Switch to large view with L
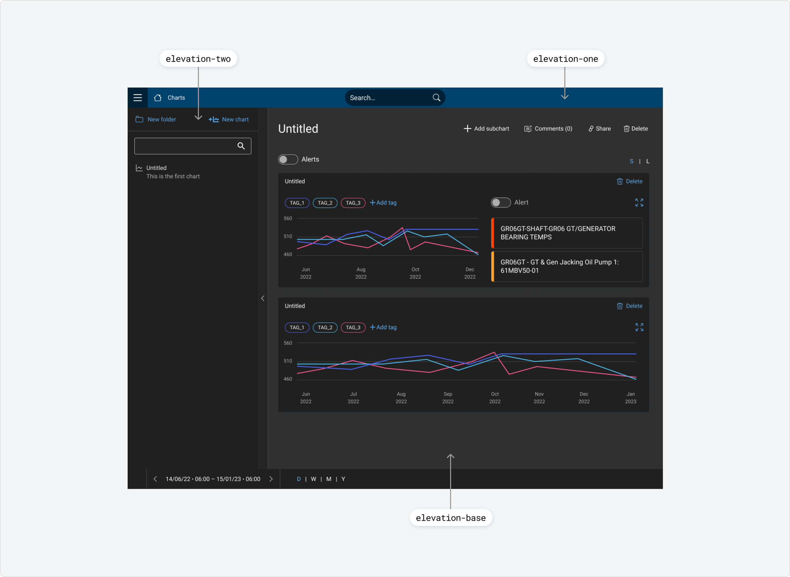The height and width of the screenshot is (577, 790). [647, 161]
